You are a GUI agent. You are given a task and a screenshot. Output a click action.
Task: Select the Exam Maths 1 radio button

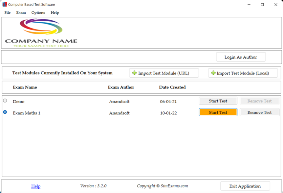pos(5,112)
